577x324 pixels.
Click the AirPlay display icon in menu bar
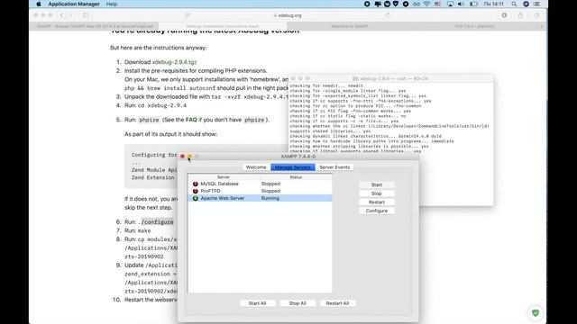[x=450, y=4]
